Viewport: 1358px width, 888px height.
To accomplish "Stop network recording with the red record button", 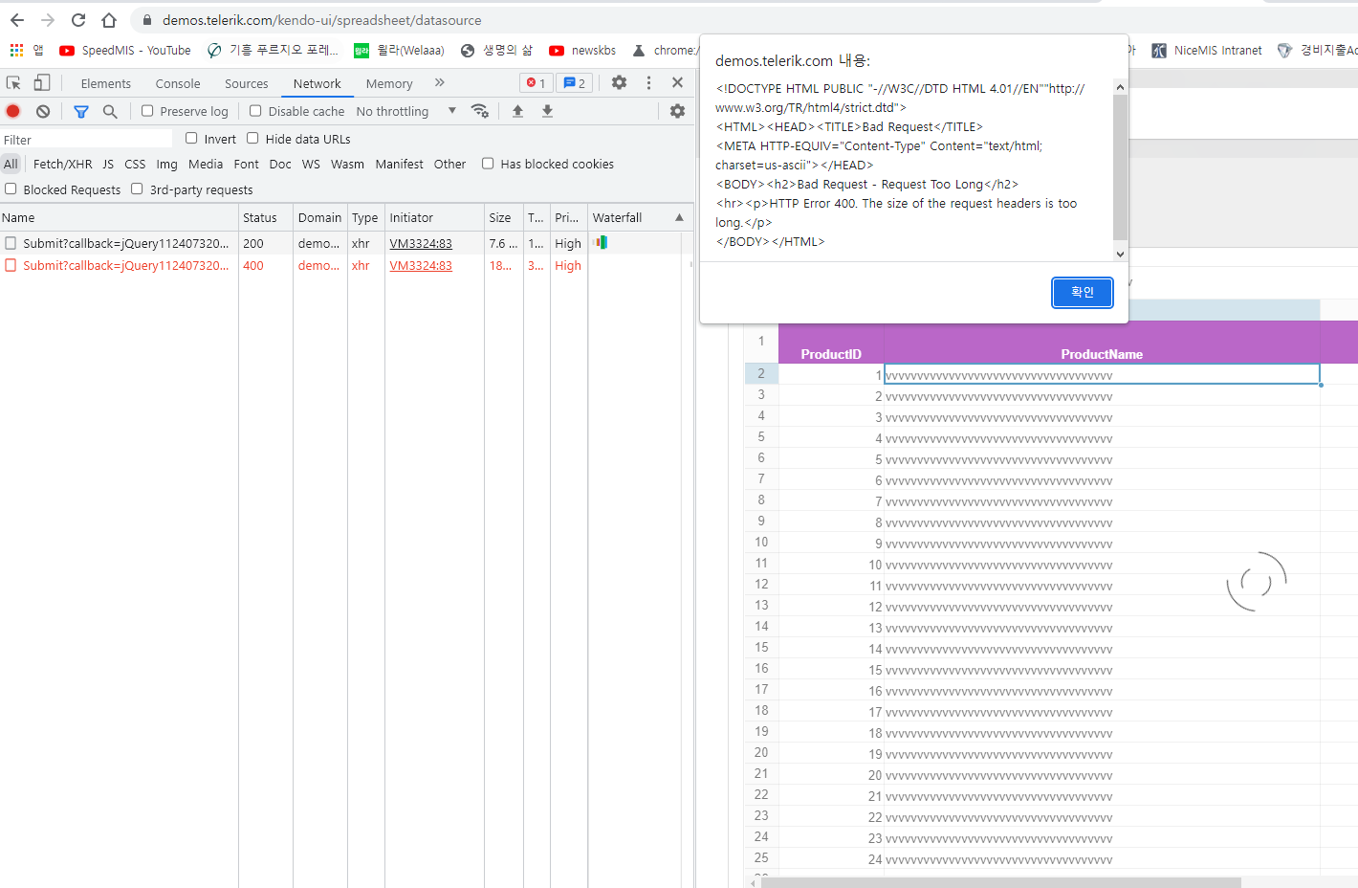I will pos(13,111).
